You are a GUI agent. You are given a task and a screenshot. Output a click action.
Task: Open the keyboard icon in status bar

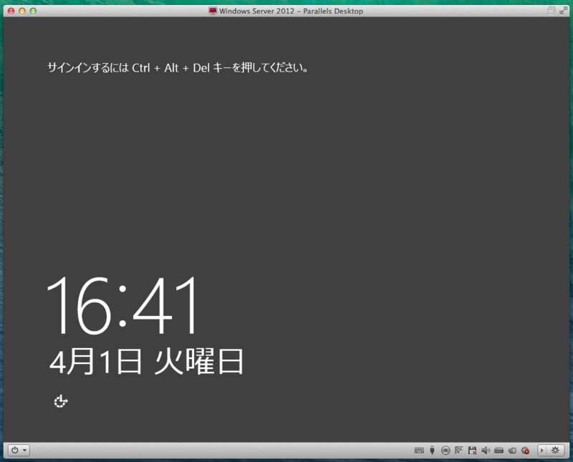coord(419,451)
